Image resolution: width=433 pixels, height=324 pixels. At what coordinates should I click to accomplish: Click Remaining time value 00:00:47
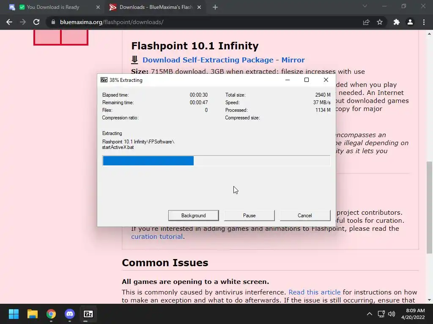pos(199,103)
